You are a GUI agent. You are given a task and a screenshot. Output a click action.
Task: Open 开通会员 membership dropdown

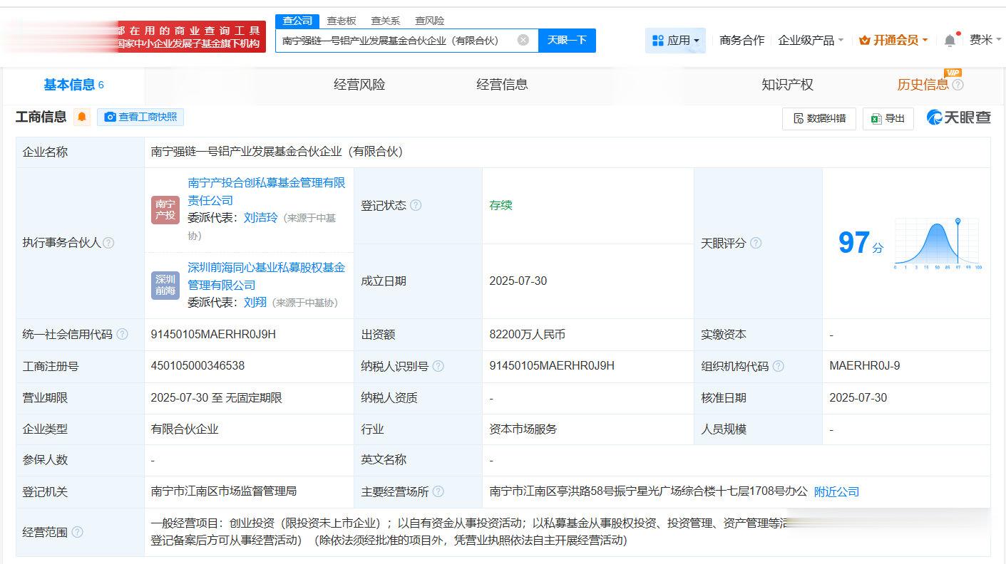click(893, 41)
